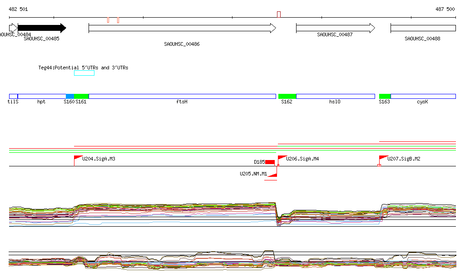Select the green S162 segment

pyautogui.click(x=287, y=97)
